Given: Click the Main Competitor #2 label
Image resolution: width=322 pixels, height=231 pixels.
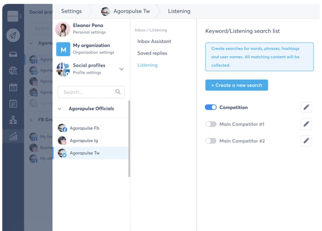Looking at the screenshot, I should click(242, 141).
